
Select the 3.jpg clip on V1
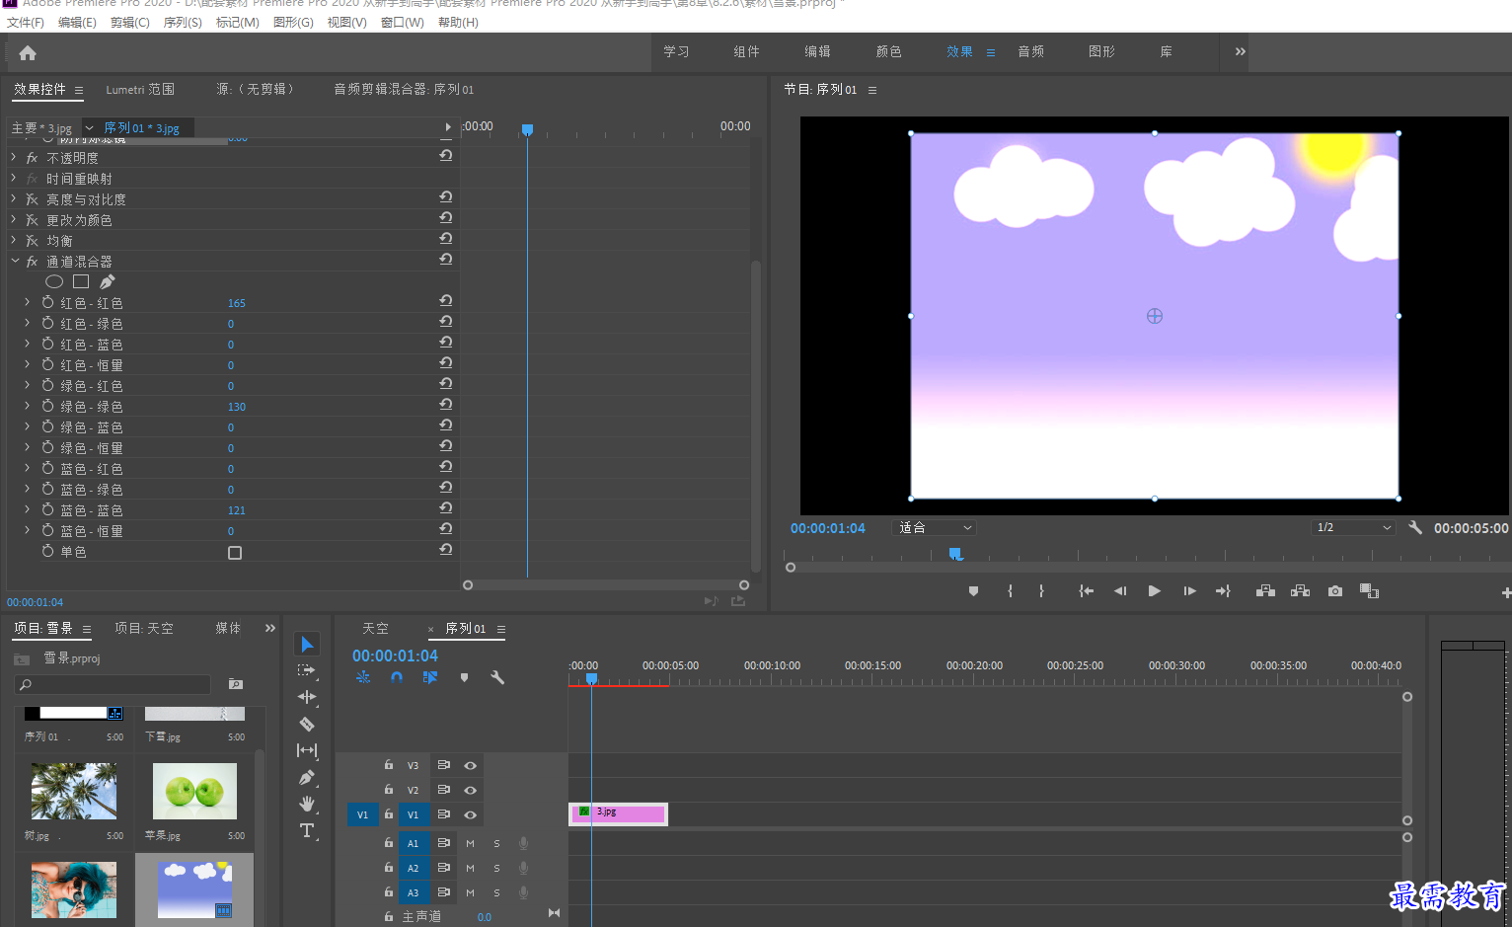(619, 813)
